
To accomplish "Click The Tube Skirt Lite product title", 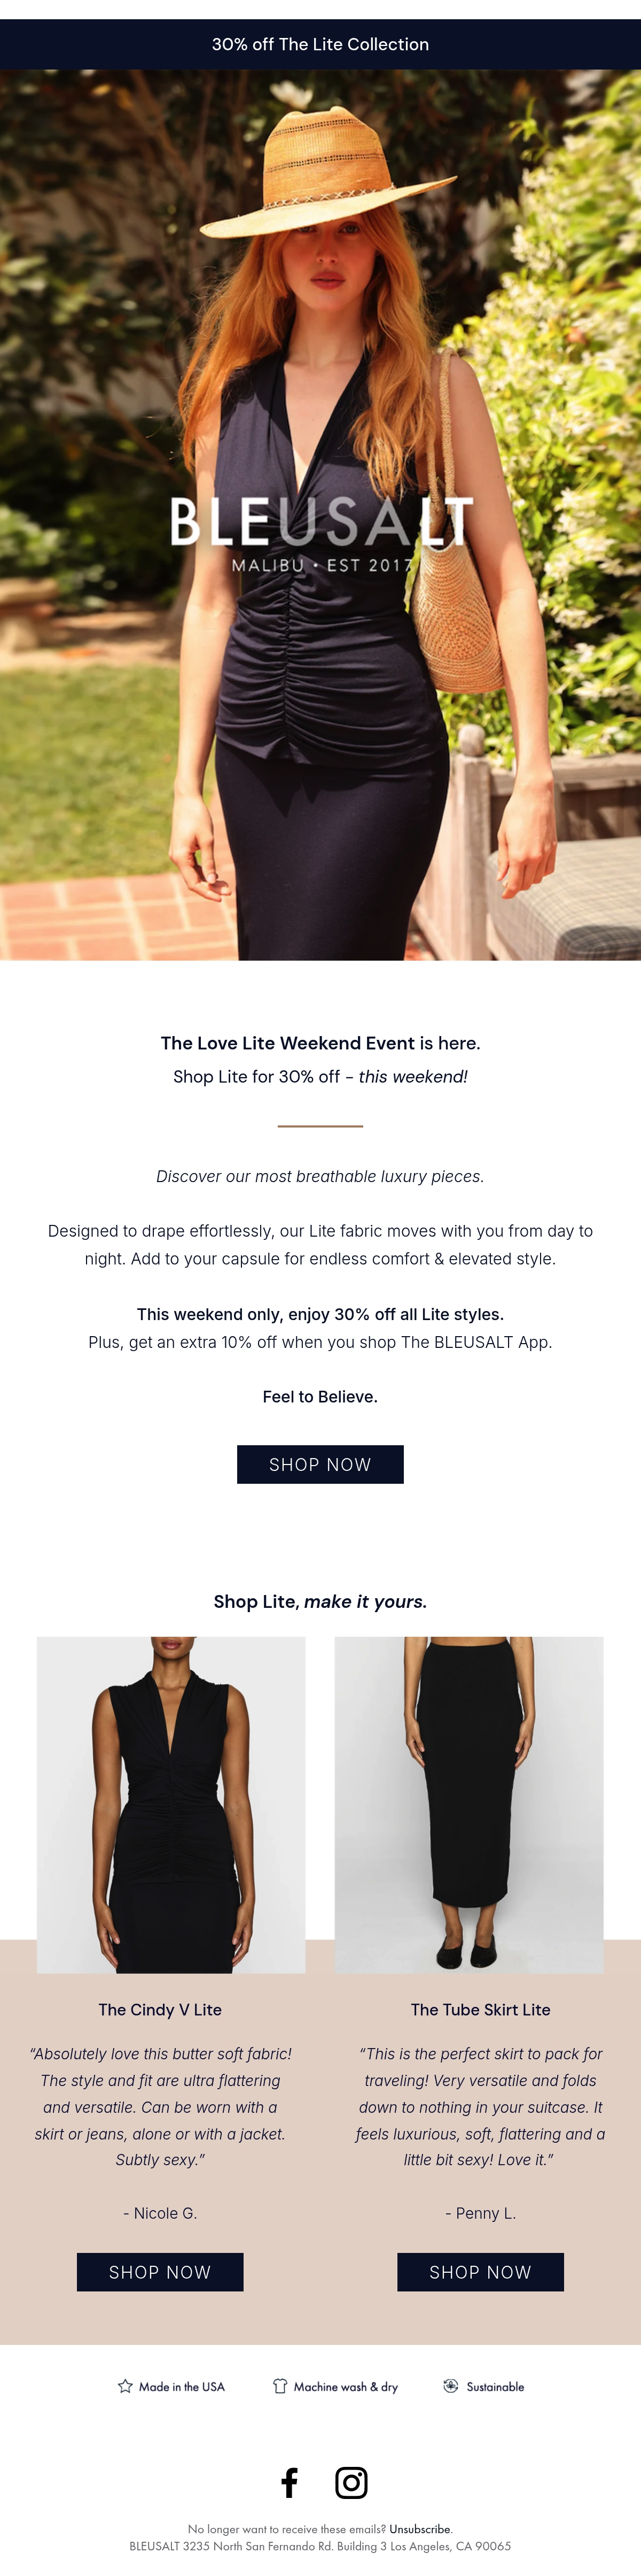I will point(480,2009).
